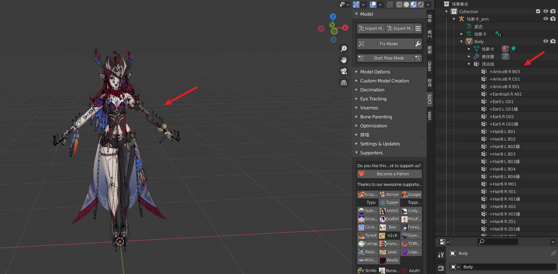
Task: Click armature modifier icon in 修改器 row
Action: [x=505, y=57]
